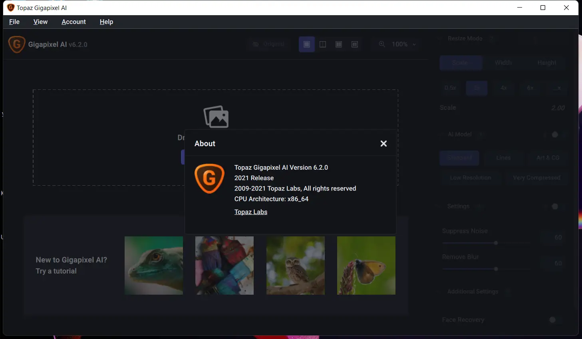Viewport: 582px width, 339px height.
Task: Open the Topaz Labs link
Action: coord(251,212)
